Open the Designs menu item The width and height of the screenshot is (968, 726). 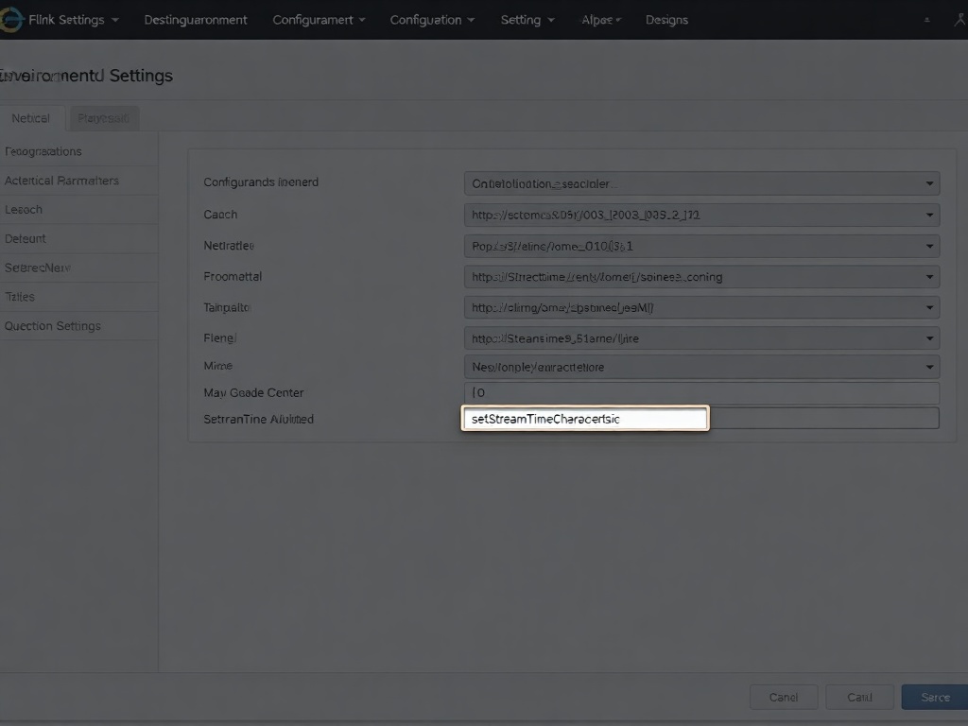tap(666, 20)
